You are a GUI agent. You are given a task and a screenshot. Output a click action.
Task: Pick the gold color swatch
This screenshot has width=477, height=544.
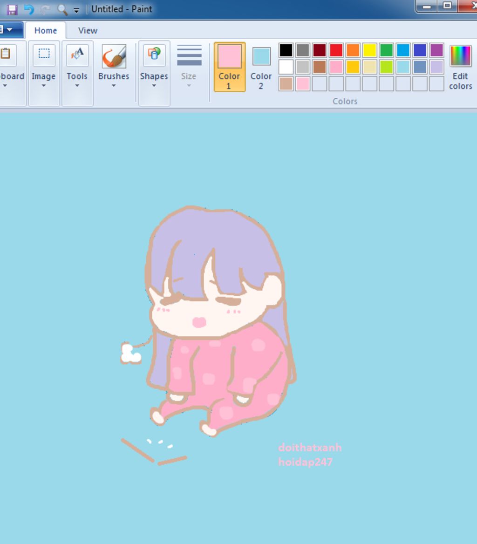pyautogui.click(x=353, y=67)
